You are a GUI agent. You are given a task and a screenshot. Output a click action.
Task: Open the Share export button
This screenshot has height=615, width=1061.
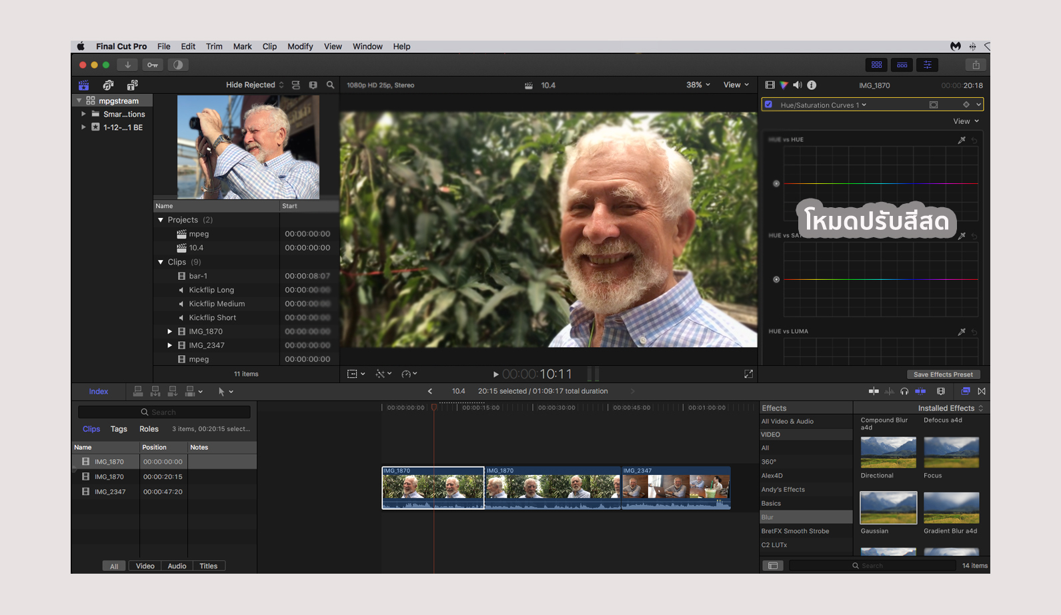click(976, 65)
